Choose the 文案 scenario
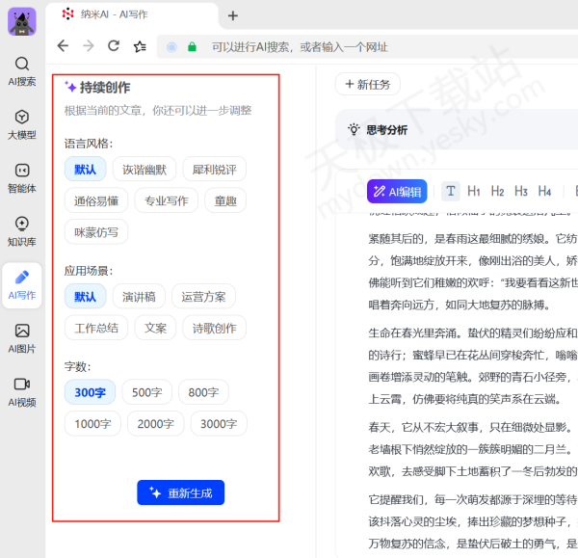The width and height of the screenshot is (578, 558). click(155, 328)
